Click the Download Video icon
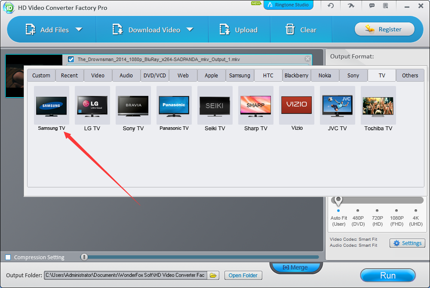Screen dimensions: 430x288 [x=118, y=29]
